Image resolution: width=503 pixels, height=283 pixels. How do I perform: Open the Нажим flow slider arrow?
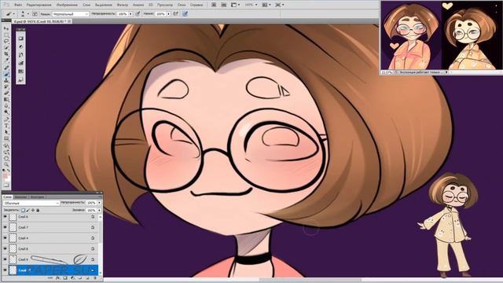168,14
